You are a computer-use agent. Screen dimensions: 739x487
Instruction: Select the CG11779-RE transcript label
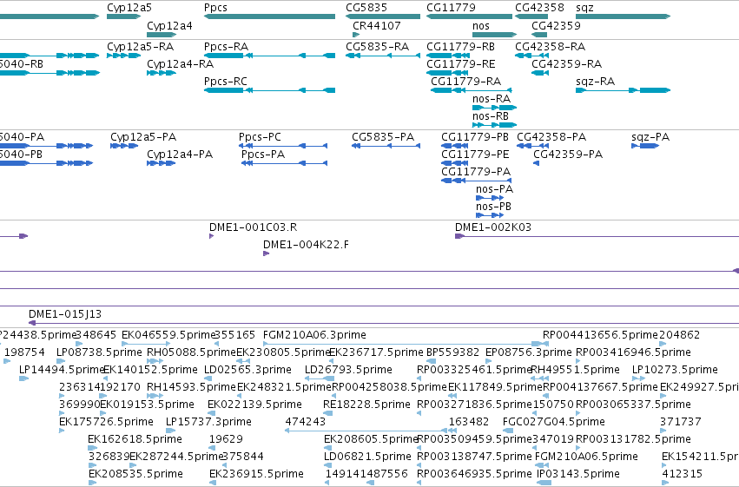[x=460, y=64]
